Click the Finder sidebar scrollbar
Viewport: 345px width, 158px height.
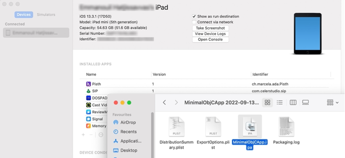pyautogui.click(x=152, y=135)
